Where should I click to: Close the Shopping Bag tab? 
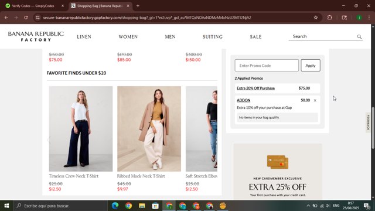128,6
